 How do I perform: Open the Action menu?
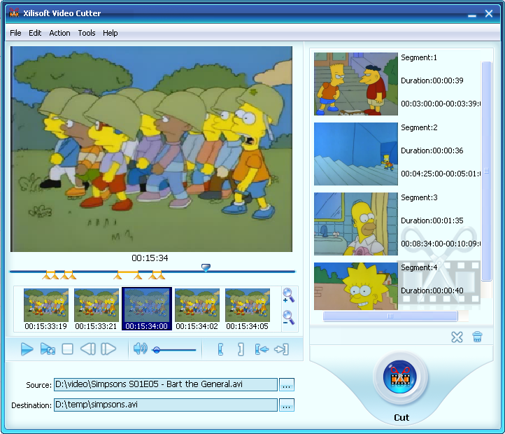click(x=59, y=33)
